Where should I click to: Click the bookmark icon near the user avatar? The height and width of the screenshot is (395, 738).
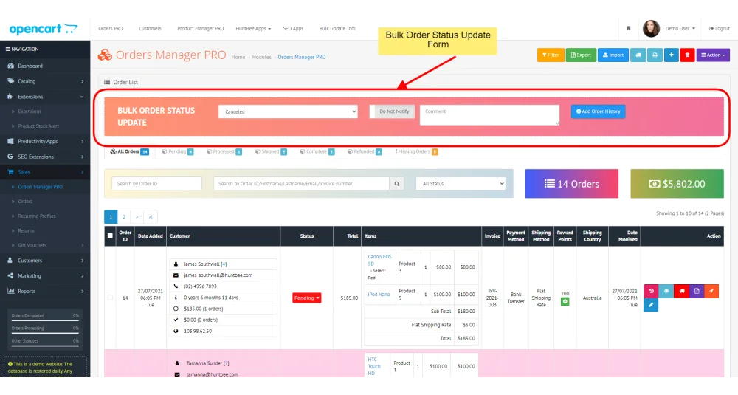(x=628, y=28)
